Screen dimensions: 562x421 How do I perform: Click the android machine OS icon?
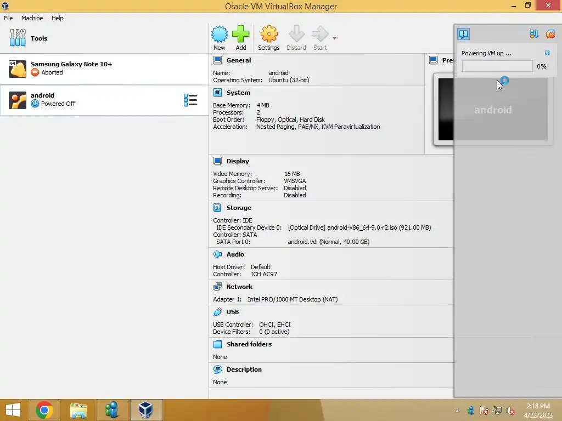click(x=17, y=100)
